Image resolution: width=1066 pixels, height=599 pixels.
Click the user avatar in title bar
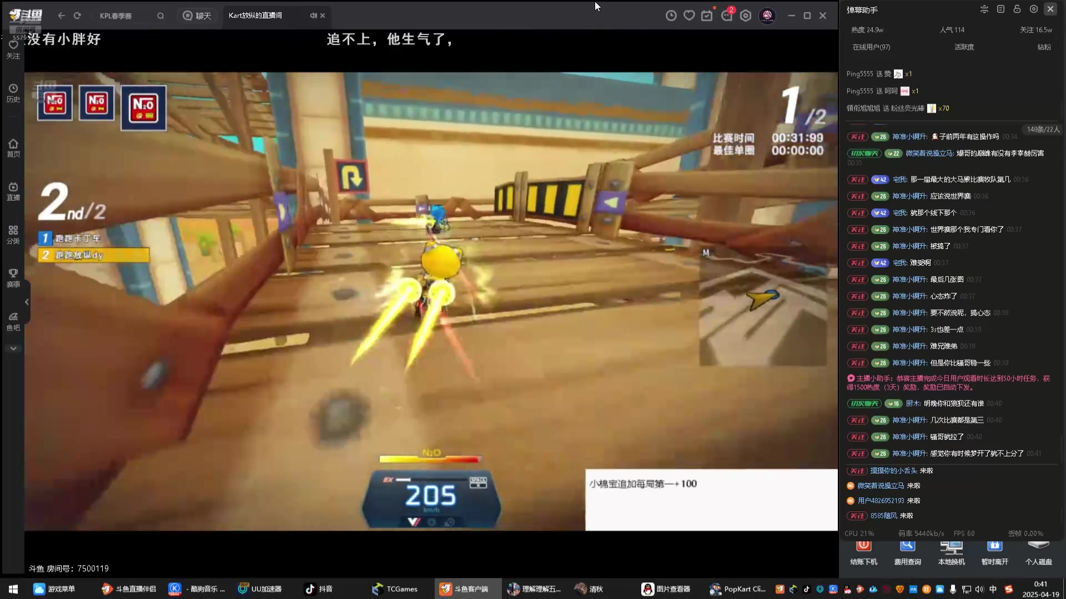(x=767, y=16)
